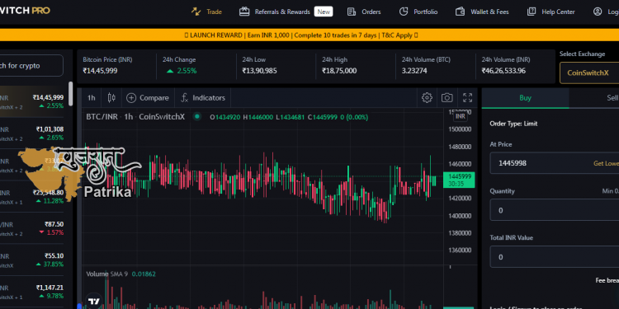Select the ₹25,548.80 coin row
Viewport: 619px width, 309px height.
[31, 197]
